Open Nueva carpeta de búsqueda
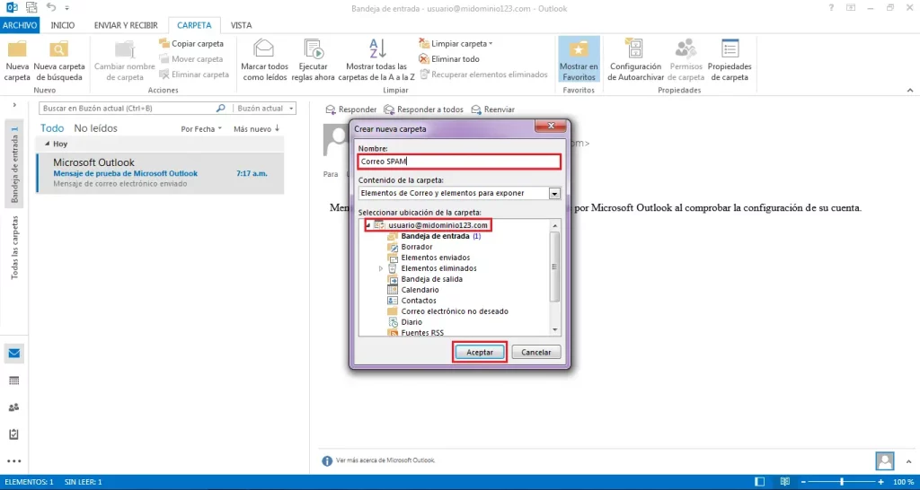Viewport: 920px width, 490px height. coord(59,61)
